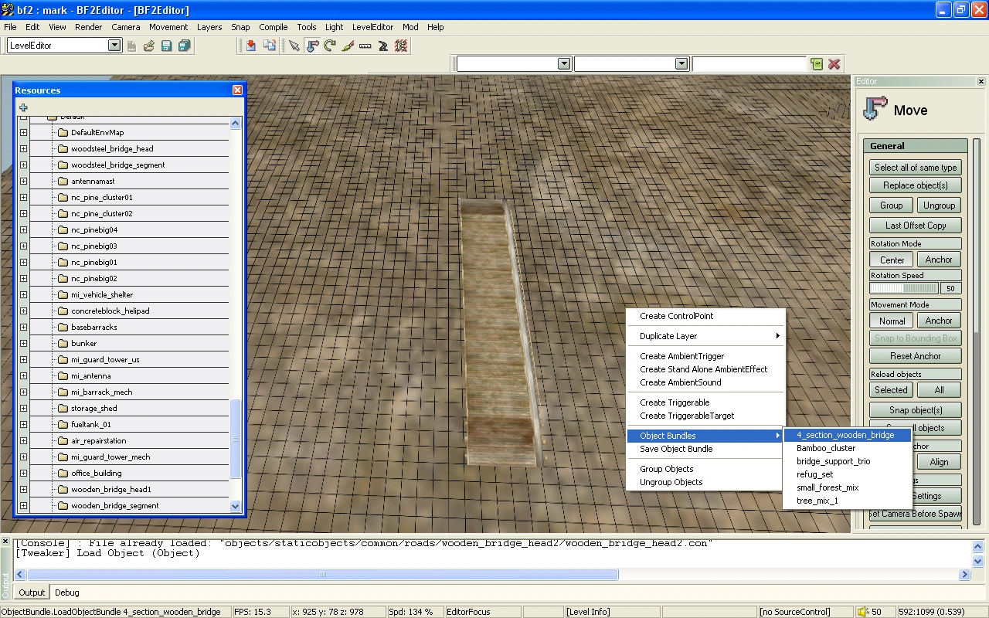Image resolution: width=989 pixels, height=618 pixels.
Task: Adjust the Rotation Speed slider
Action: pos(904,288)
